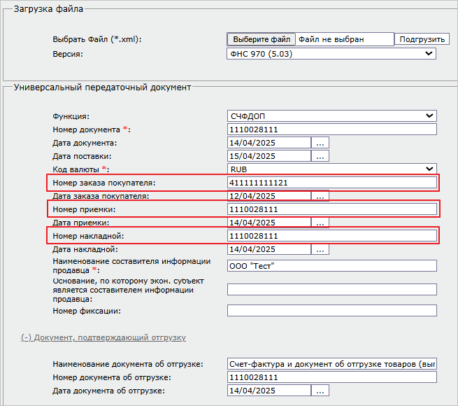Open the Код валюты dropdown
The height and width of the screenshot is (406, 458).
click(x=331, y=169)
